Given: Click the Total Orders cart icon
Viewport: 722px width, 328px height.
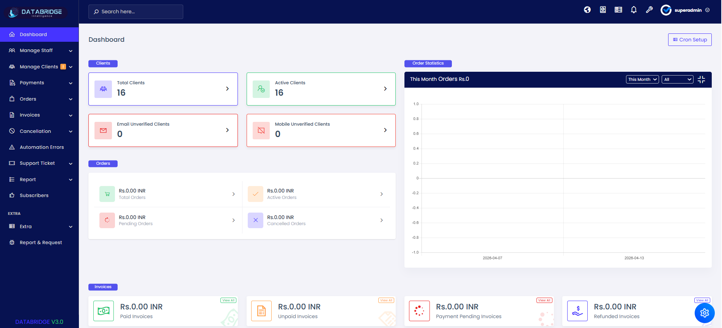Looking at the screenshot, I should tap(107, 194).
